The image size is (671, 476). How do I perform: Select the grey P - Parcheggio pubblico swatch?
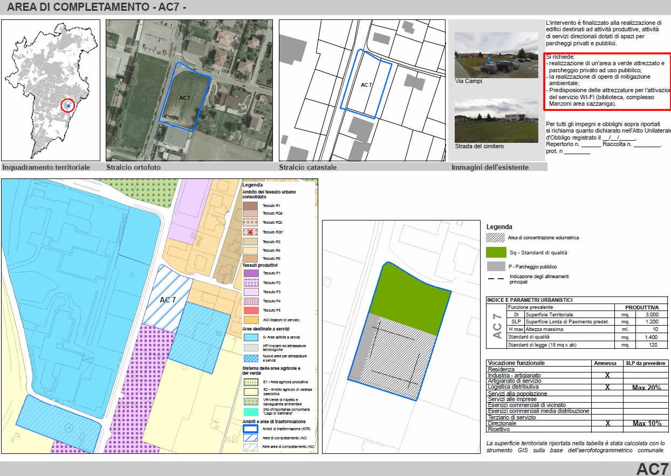(495, 266)
